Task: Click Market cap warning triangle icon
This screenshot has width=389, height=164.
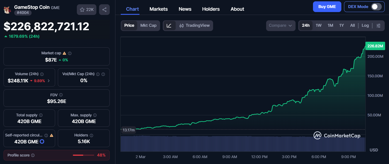Action: pyautogui.click(x=65, y=53)
